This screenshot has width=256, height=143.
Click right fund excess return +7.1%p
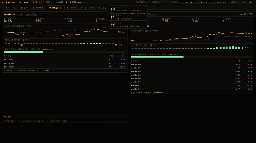(x=165, y=21)
